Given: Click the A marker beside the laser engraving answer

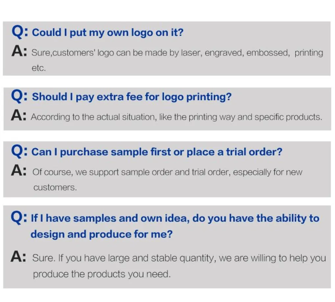Looking at the screenshot, I should pos(18,52).
